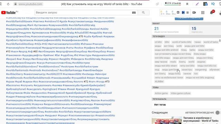Open the hashtag #wotblitz2019
This screenshot has width=221, height=124.
click(54, 74)
